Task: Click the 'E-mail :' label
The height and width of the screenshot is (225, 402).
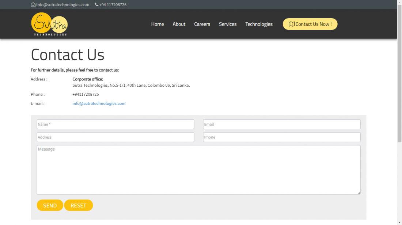Action: point(38,103)
